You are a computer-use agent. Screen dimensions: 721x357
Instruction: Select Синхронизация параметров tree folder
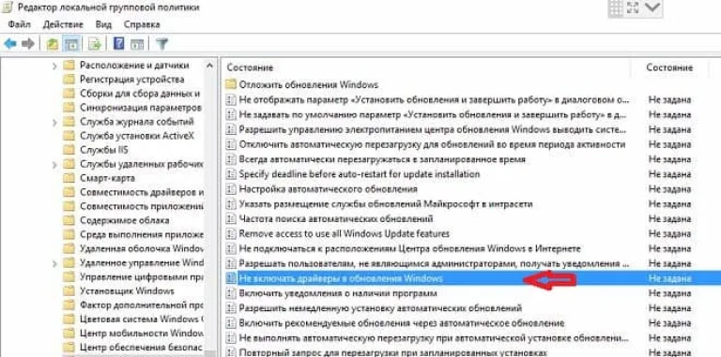[141, 108]
